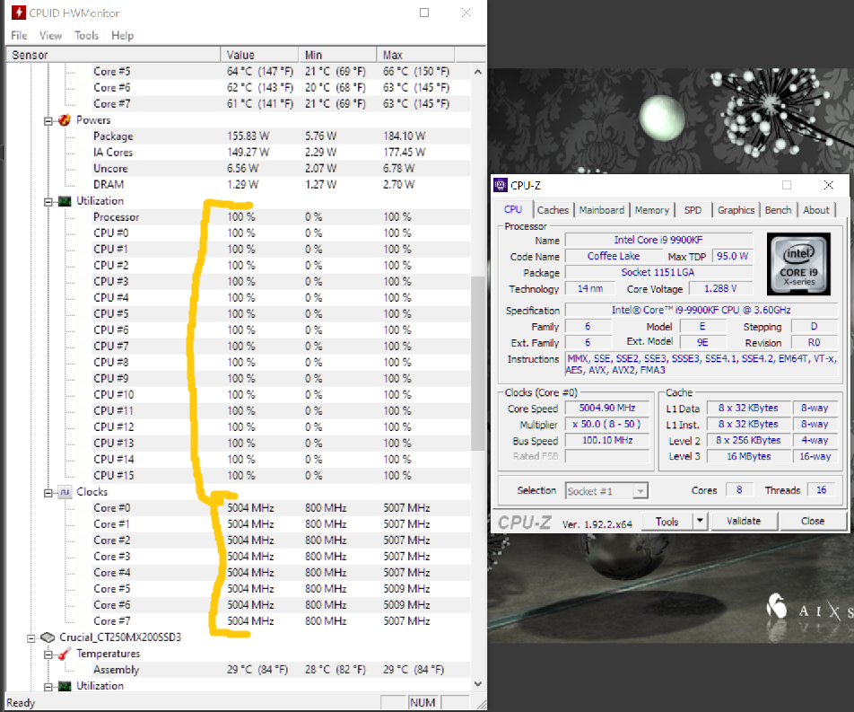
Task: Switch to the Memory tab in CPU-Z
Action: [x=652, y=210]
